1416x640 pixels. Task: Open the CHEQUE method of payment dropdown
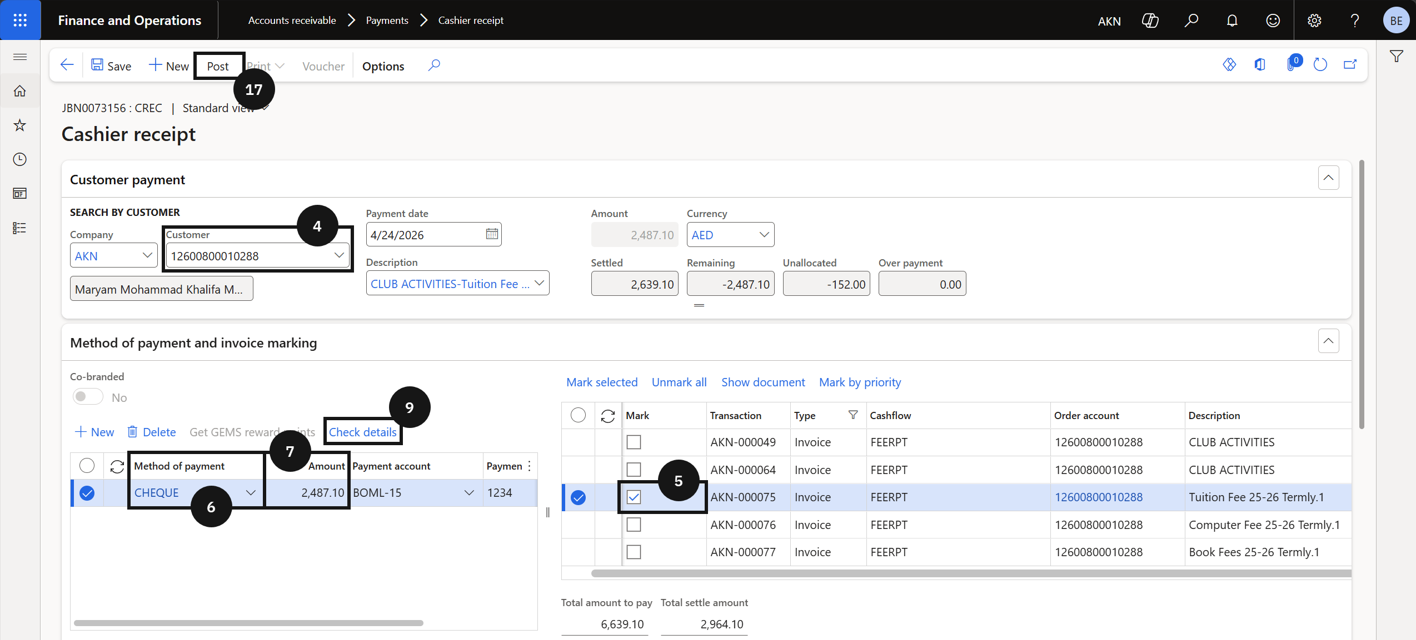point(251,493)
